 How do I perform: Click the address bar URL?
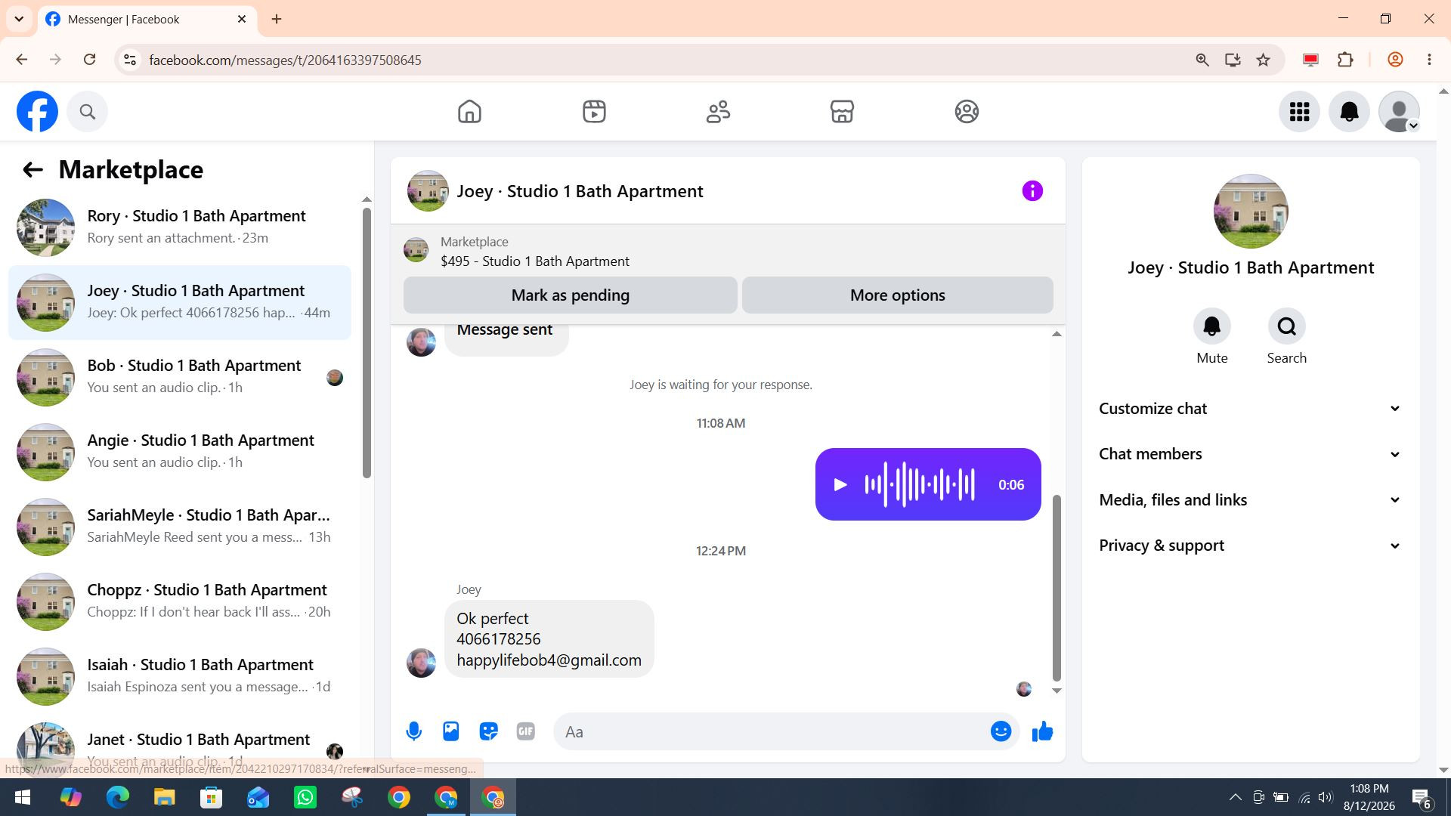(285, 60)
